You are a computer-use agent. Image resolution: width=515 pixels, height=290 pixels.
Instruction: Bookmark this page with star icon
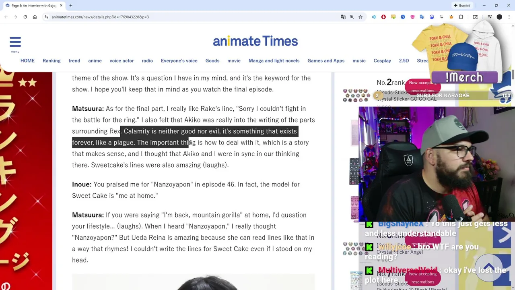(360, 17)
